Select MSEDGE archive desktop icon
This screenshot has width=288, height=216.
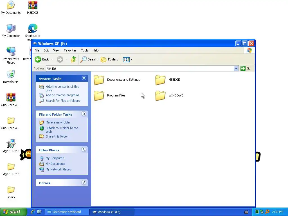pos(33,7)
